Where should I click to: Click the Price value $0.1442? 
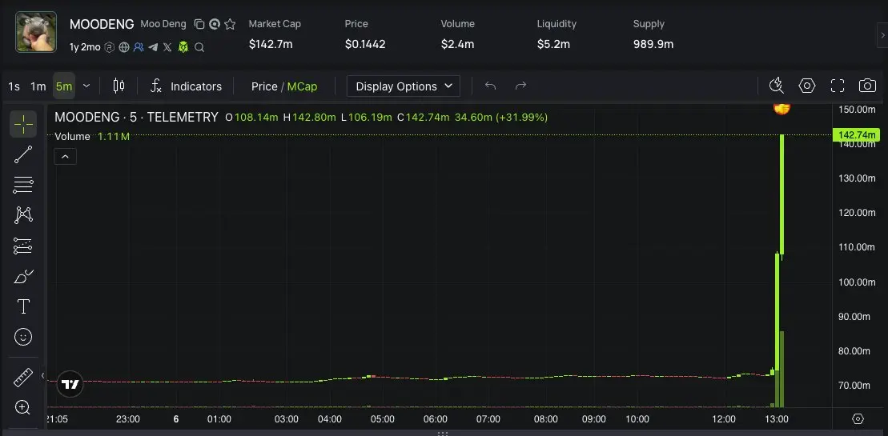365,44
